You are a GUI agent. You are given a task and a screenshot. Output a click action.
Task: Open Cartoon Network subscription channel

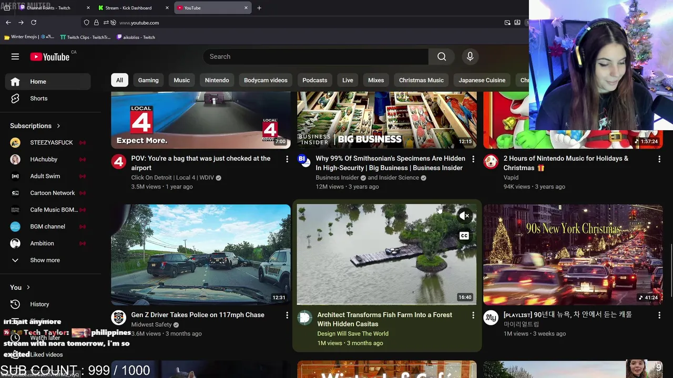(x=48, y=193)
